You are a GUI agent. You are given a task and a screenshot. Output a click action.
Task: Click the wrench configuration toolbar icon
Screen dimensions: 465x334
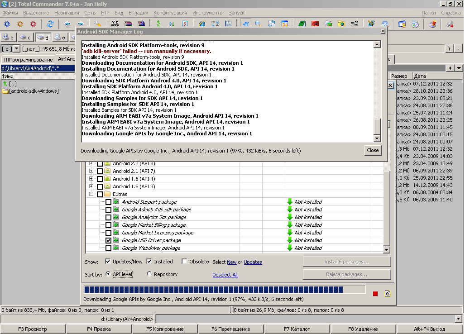pyautogui.click(x=97, y=24)
